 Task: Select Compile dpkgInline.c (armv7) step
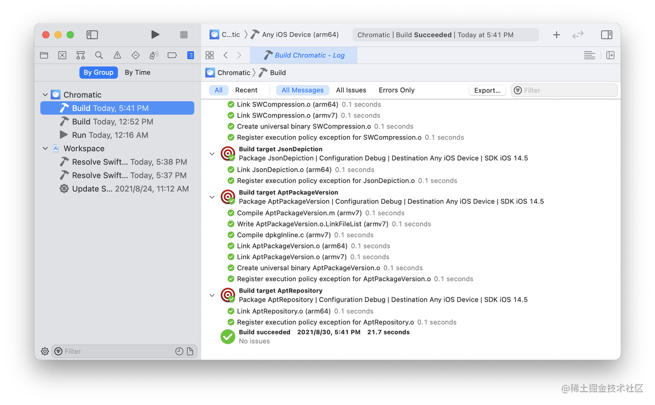(300, 235)
